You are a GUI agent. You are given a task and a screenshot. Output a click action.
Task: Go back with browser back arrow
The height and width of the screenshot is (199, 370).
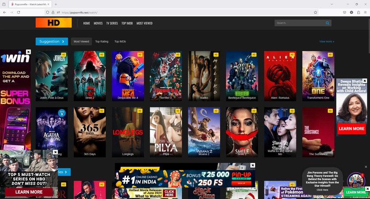5,12
